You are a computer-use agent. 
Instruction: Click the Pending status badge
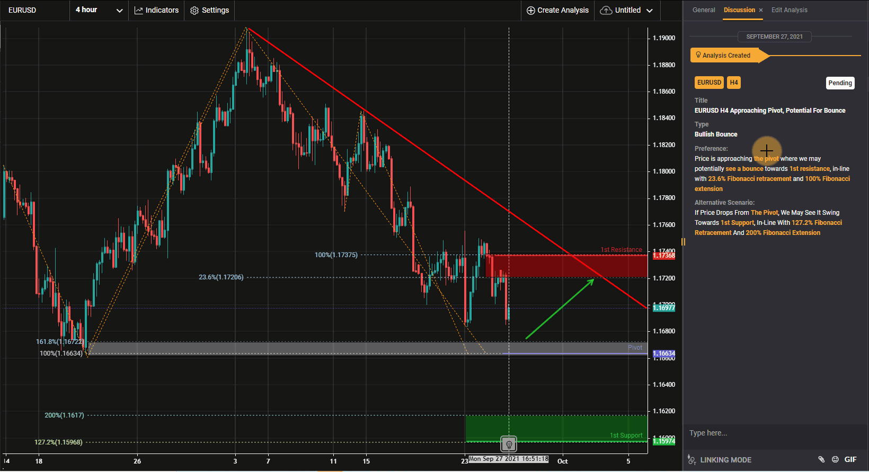840,83
